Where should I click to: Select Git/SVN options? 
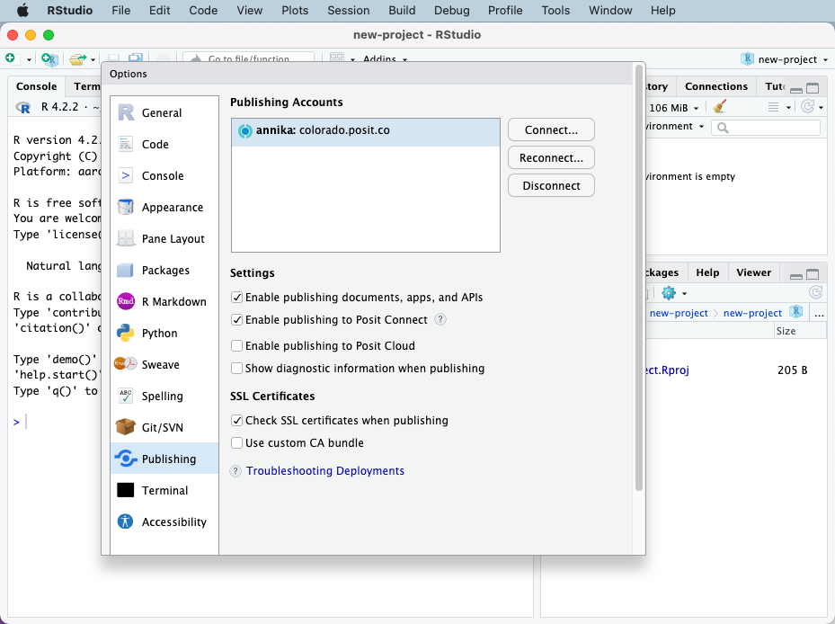click(164, 427)
